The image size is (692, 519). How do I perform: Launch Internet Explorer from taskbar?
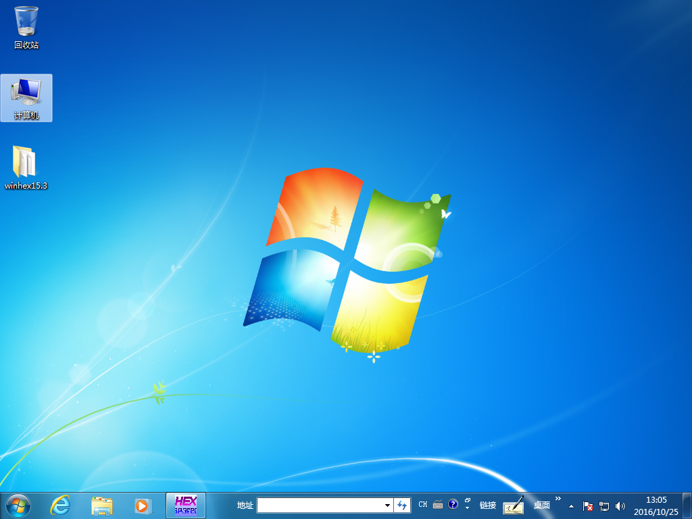pos(60,505)
